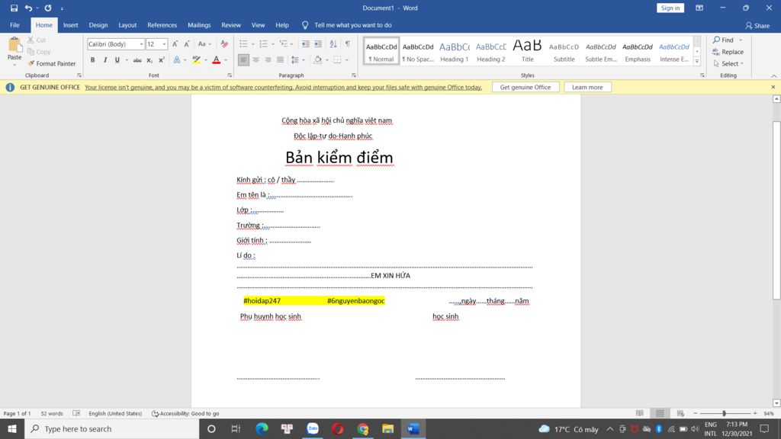This screenshot has width=781, height=439.
Task: Save document with the floppy disk icon
Action: click(x=14, y=8)
